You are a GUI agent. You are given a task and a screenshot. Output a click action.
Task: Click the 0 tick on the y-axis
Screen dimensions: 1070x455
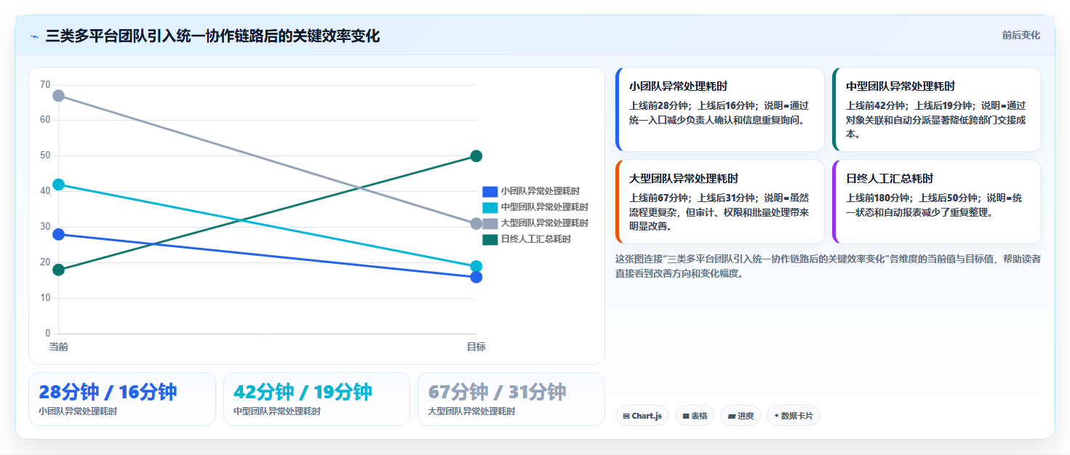[x=48, y=334]
